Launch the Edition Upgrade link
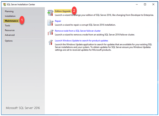 (63, 11)
